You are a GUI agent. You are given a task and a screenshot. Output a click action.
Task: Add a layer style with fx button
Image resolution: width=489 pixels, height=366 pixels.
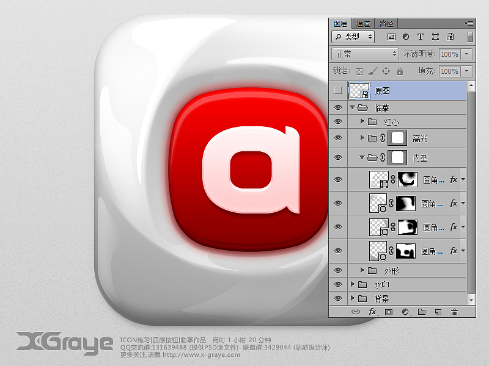click(373, 312)
